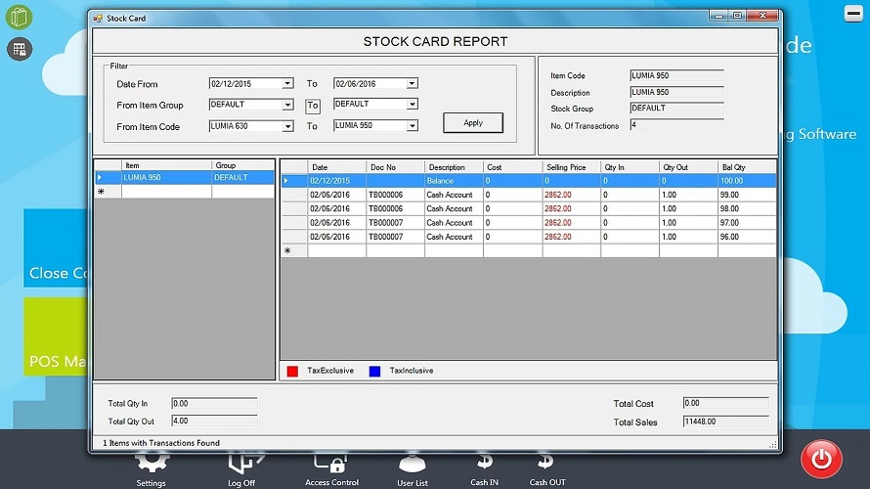Open the From Item Code LUMIA 630 dropdown
The height and width of the screenshot is (489, 870).
tap(287, 126)
